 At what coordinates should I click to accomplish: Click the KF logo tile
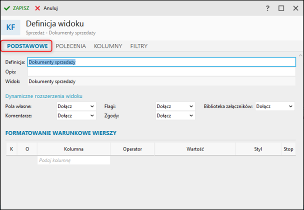10,27
